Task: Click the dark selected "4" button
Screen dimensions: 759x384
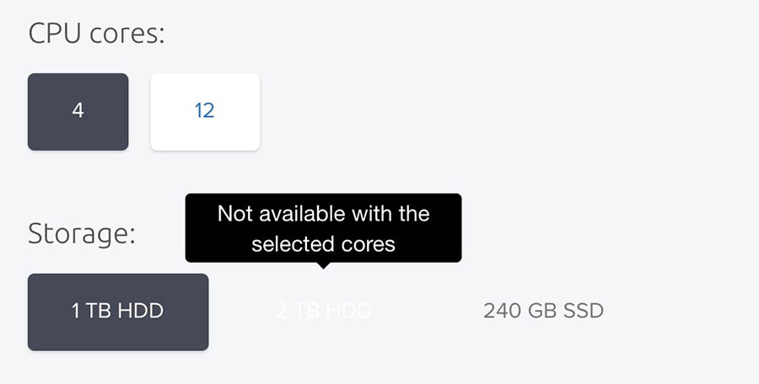Action: [x=78, y=111]
